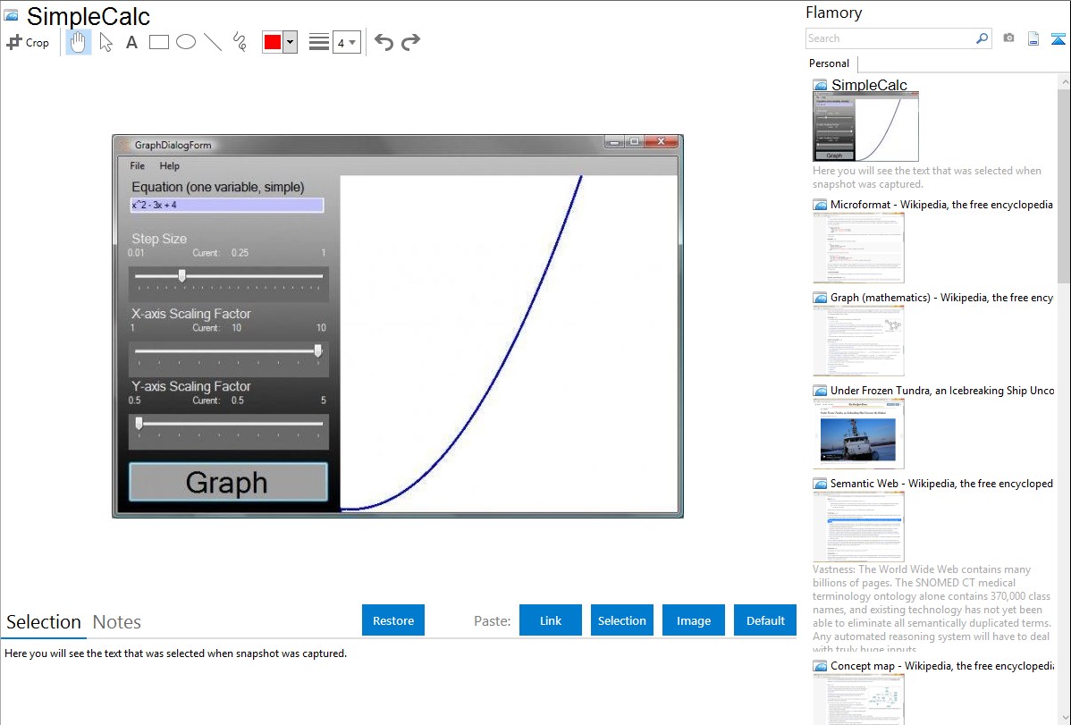
Task: Choose the arrow pointer tool
Action: click(x=105, y=42)
